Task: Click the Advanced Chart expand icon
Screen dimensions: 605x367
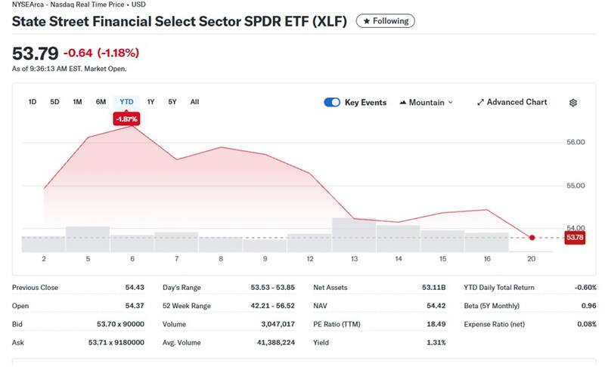Action: coord(480,103)
